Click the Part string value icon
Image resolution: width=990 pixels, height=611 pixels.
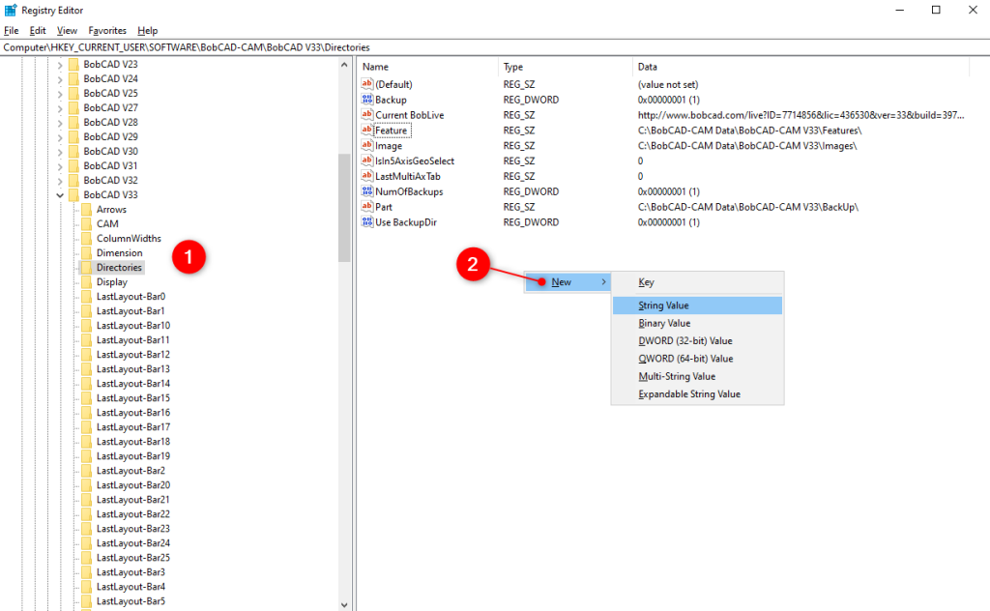pos(368,206)
